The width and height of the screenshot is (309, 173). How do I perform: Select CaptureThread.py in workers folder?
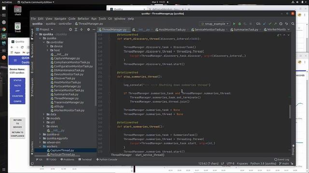pos(62,150)
